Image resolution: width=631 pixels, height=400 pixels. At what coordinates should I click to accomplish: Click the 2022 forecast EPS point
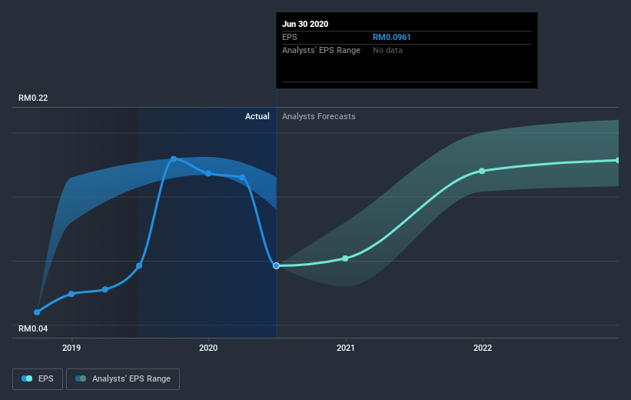tap(482, 171)
